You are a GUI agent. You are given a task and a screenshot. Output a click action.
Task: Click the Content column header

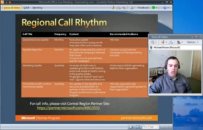coord(74,34)
